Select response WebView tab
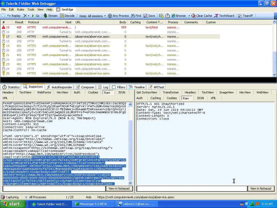 [262, 92]
